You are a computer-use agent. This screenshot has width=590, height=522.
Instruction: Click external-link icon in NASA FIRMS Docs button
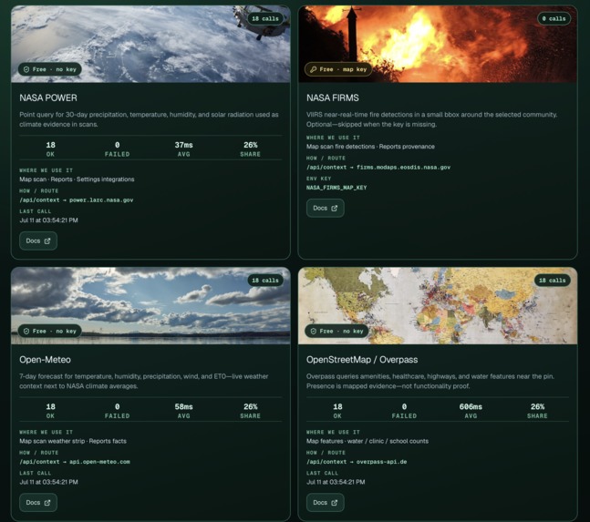click(335, 209)
